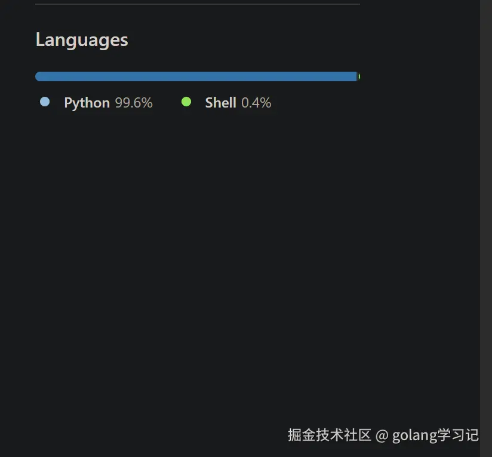
Task: Click the rounded left end of language bar
Action: 38,76
